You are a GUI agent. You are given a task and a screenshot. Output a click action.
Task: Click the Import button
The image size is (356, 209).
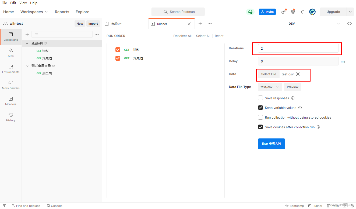[93, 24]
